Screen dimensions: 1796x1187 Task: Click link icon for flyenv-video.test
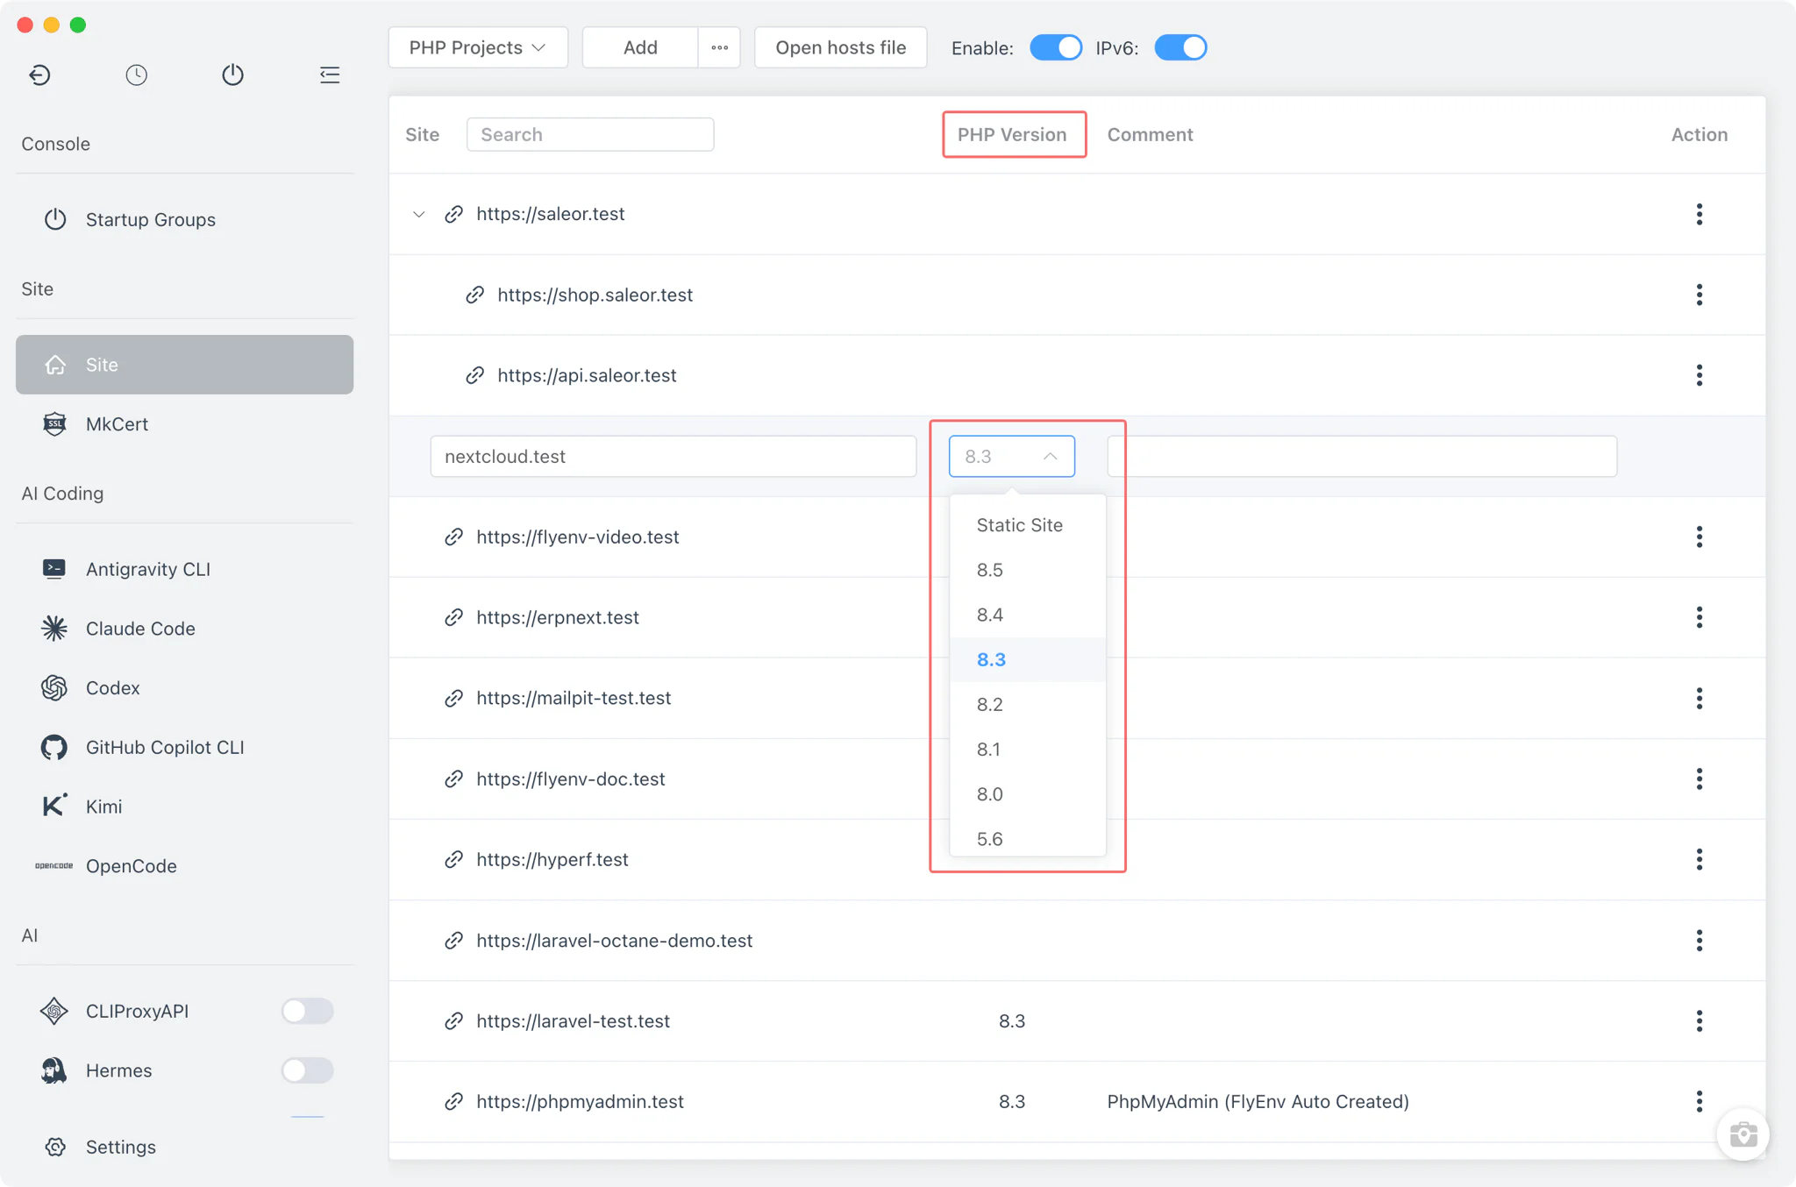(453, 537)
